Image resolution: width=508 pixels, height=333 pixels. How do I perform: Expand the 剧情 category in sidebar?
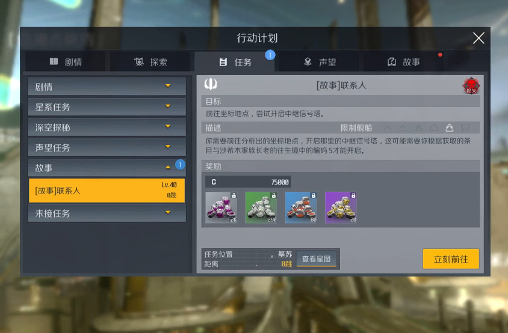click(x=107, y=87)
